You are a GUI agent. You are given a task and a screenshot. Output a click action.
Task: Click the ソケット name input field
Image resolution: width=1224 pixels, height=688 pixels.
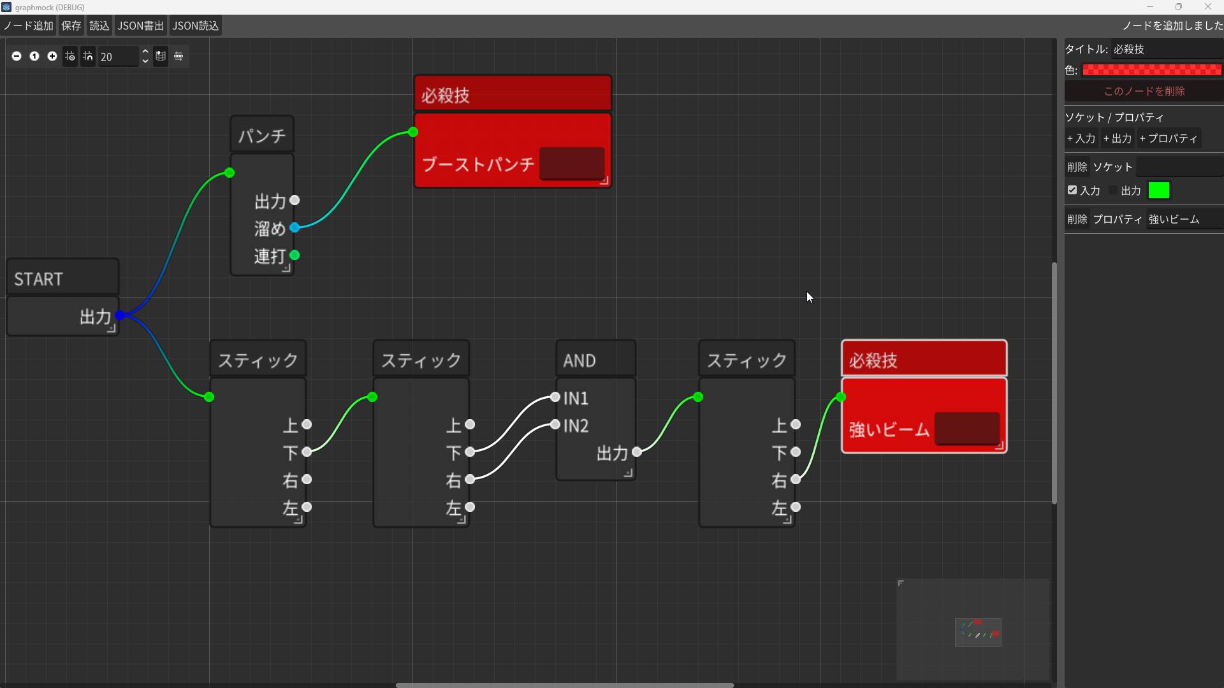pyautogui.click(x=1179, y=167)
